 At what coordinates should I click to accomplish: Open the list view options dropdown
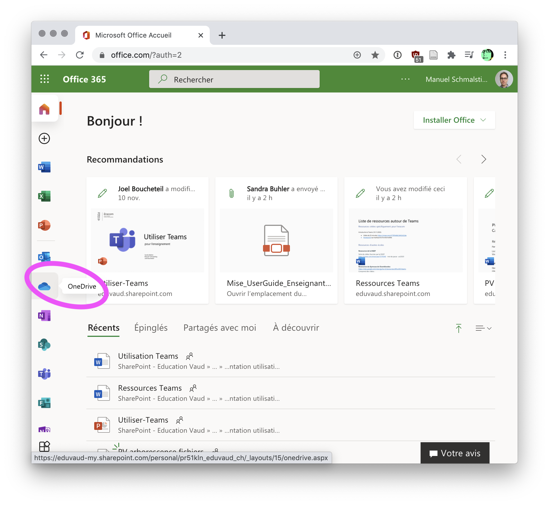pos(484,328)
